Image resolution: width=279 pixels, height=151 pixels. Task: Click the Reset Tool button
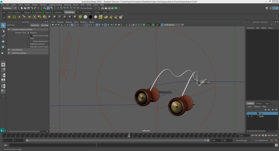[35, 25]
